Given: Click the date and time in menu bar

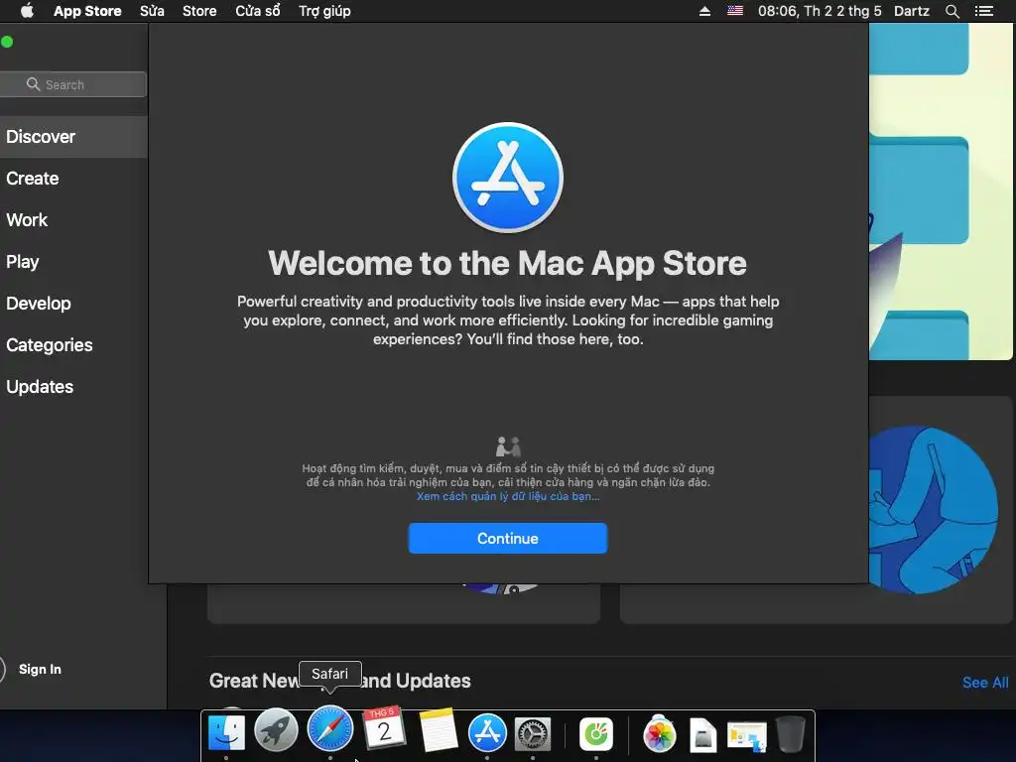Looking at the screenshot, I should (820, 11).
